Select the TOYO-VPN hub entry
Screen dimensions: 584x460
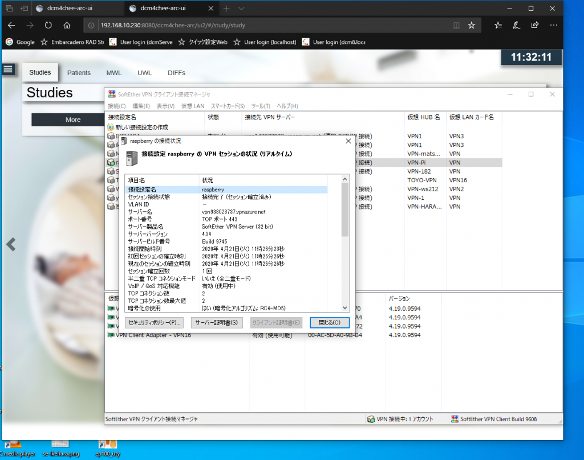click(x=421, y=180)
